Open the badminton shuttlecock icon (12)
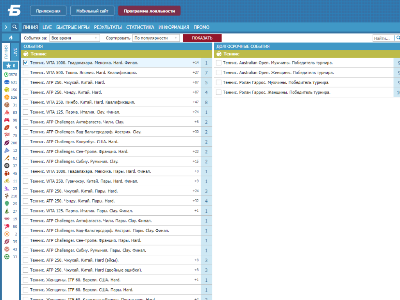 pos(7,151)
